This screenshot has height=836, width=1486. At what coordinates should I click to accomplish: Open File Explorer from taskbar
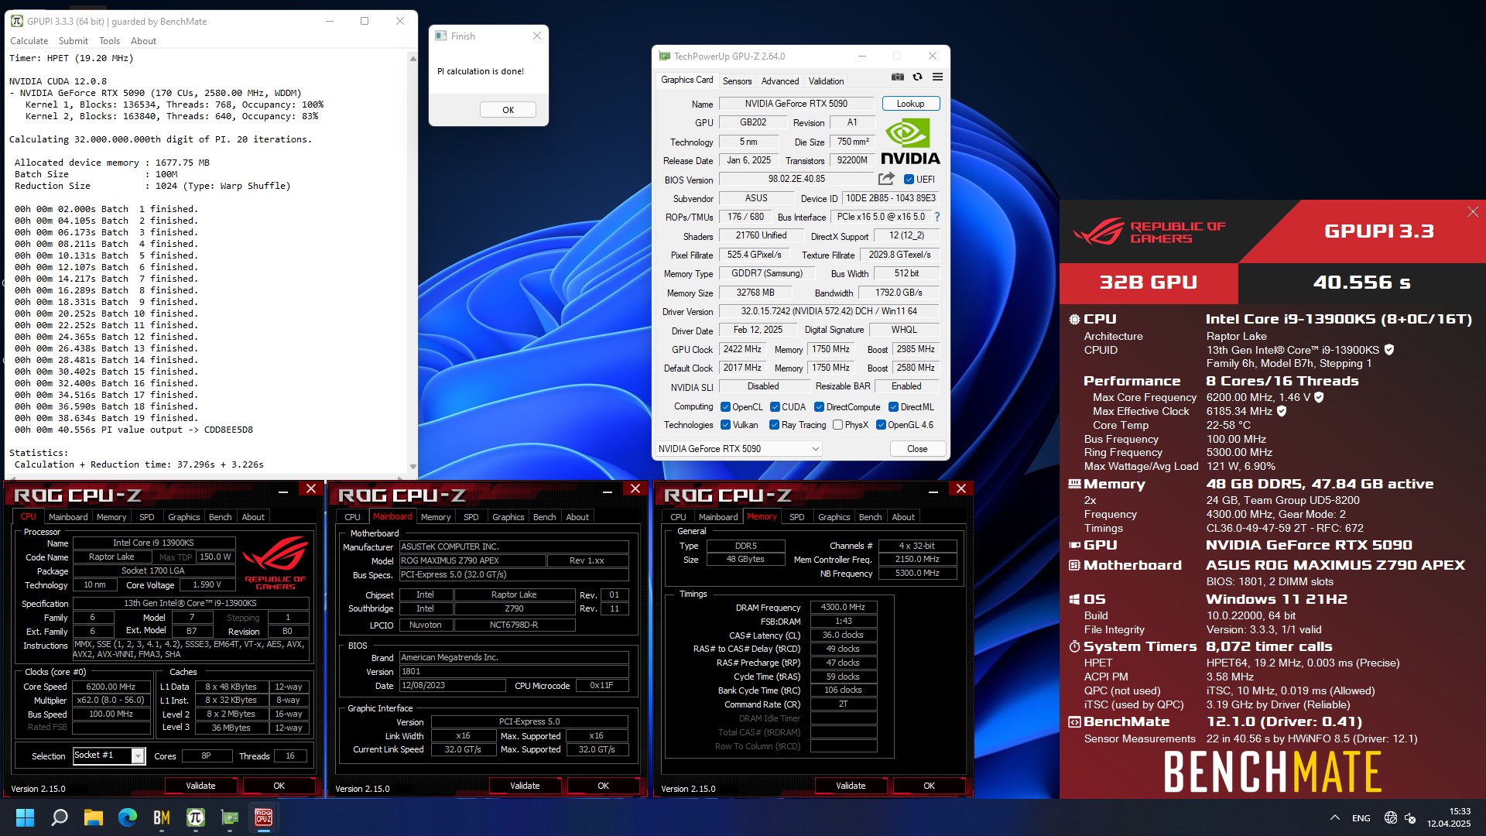coord(94,817)
